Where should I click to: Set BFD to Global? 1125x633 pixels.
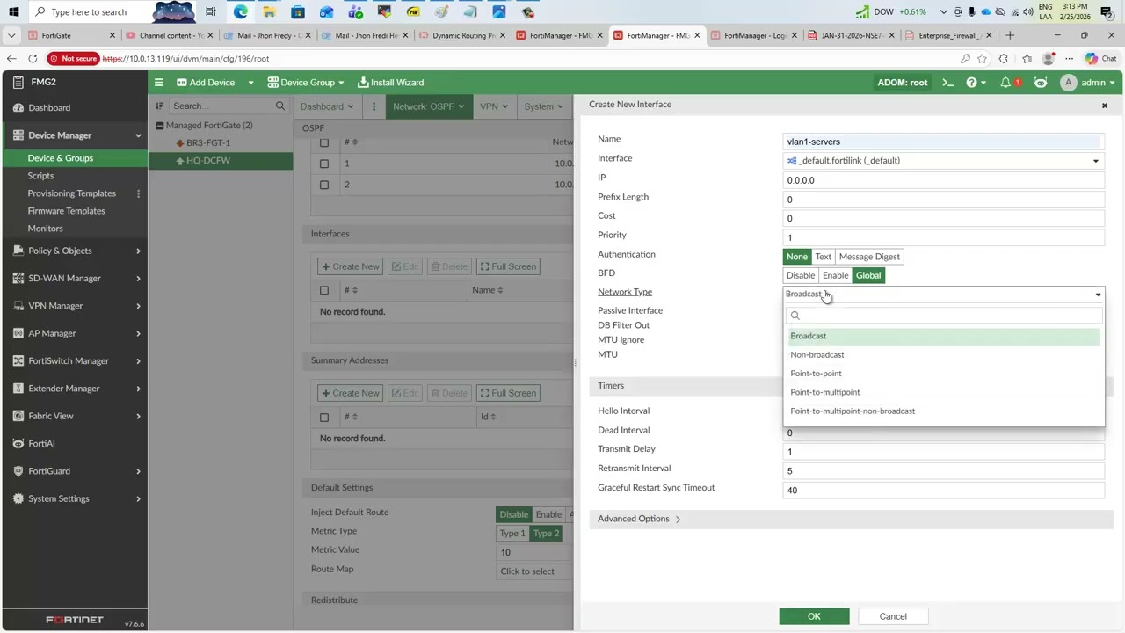coord(868,276)
